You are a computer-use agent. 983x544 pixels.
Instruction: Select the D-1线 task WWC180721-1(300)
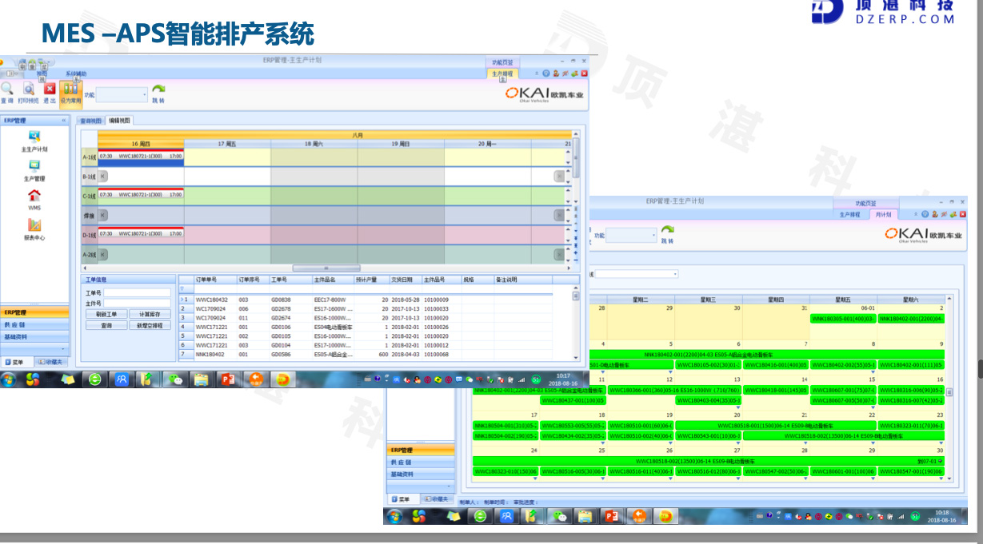coord(141,234)
